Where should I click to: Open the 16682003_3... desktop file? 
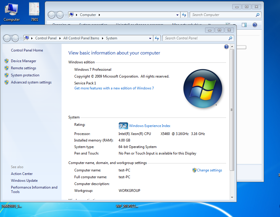click(x=12, y=206)
